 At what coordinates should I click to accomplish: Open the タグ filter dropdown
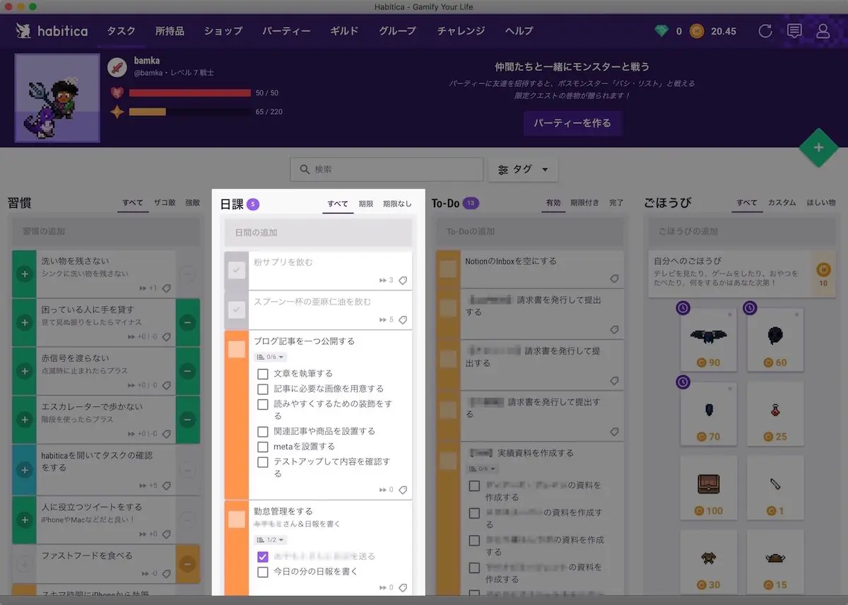click(x=523, y=170)
